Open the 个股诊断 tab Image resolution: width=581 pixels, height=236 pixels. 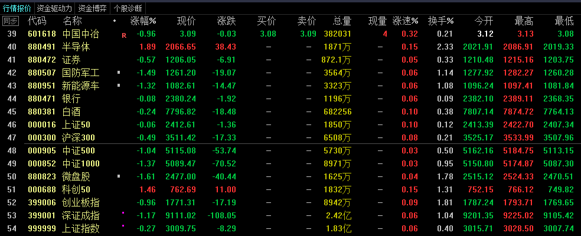click(x=129, y=7)
